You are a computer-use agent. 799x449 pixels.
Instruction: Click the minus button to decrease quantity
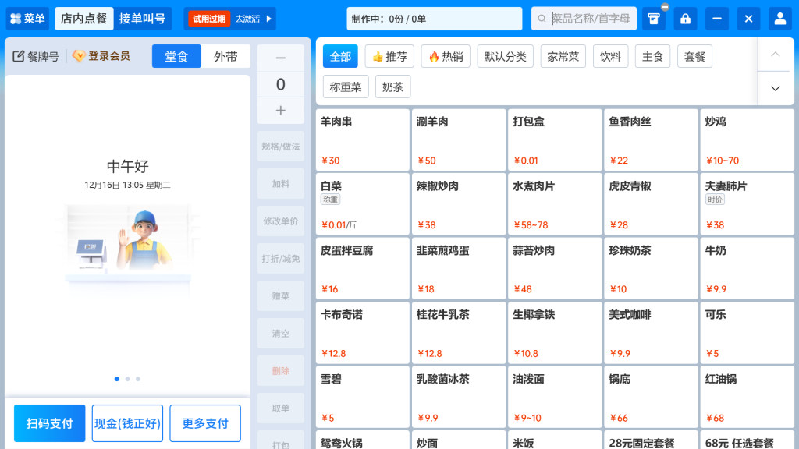(x=281, y=58)
